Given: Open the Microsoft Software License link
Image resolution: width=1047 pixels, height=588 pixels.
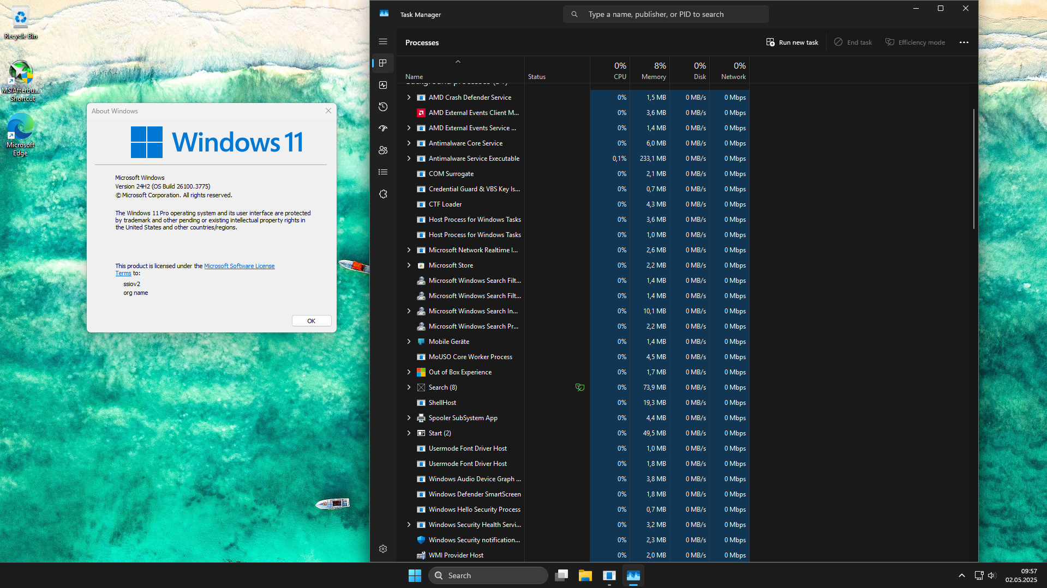Looking at the screenshot, I should 239,266.
